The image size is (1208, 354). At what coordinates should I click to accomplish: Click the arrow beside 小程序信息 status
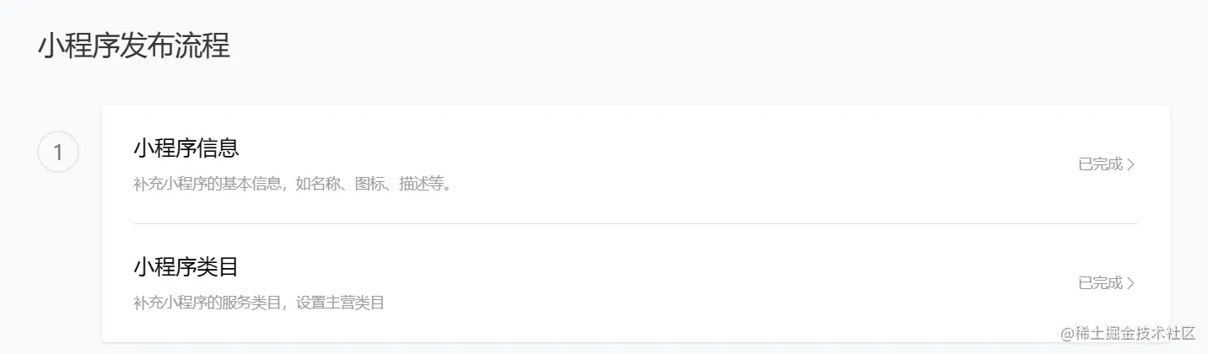tap(1131, 164)
